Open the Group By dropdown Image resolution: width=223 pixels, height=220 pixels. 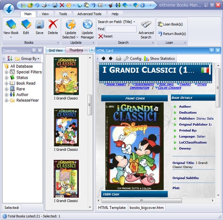pyautogui.click(x=27, y=58)
